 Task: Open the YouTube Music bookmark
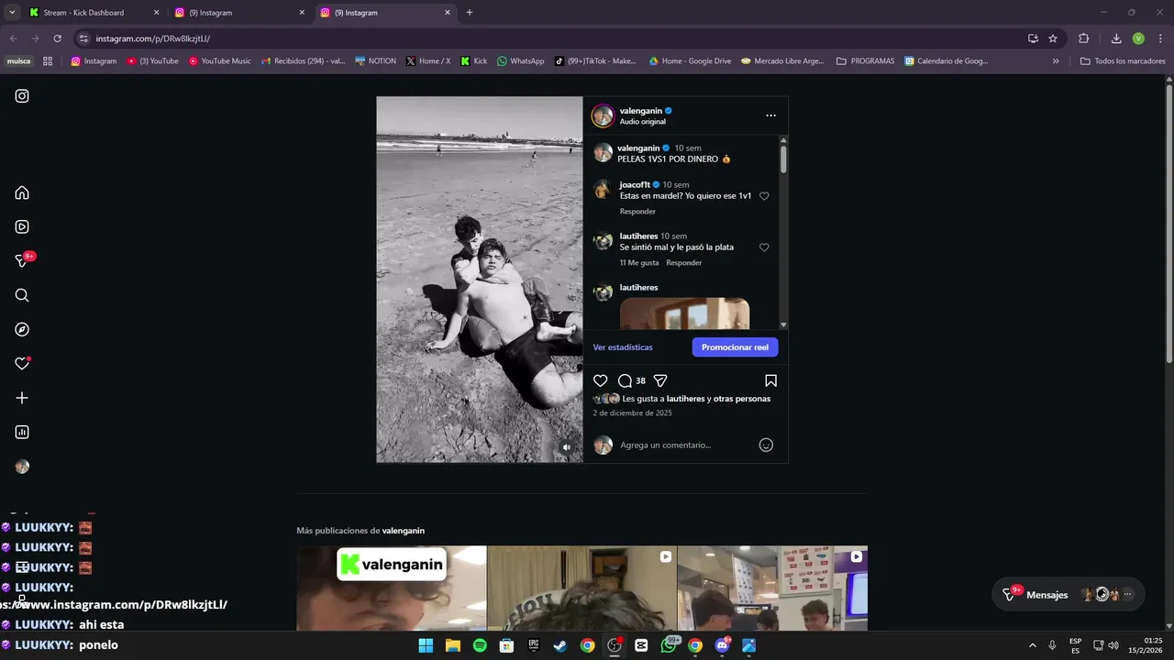219,61
